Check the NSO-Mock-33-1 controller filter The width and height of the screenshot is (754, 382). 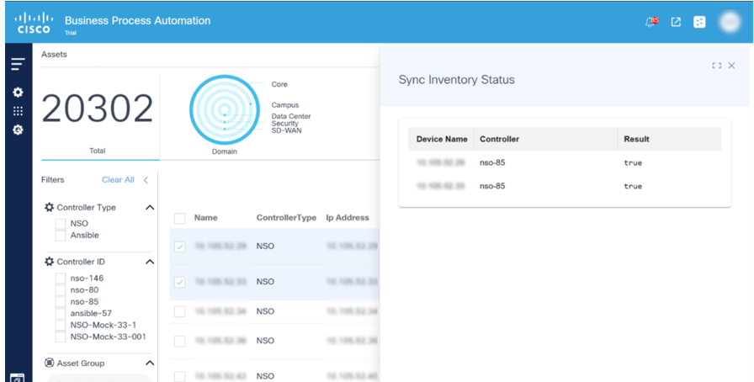point(60,326)
